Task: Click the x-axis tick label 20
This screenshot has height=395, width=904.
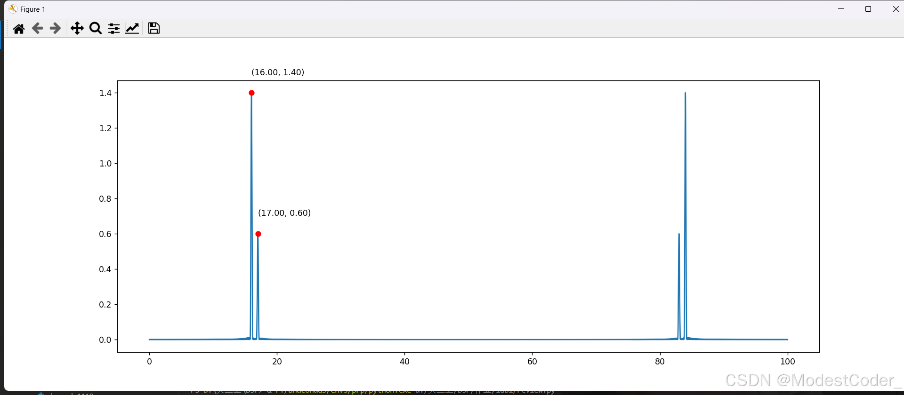Action: tap(277, 362)
